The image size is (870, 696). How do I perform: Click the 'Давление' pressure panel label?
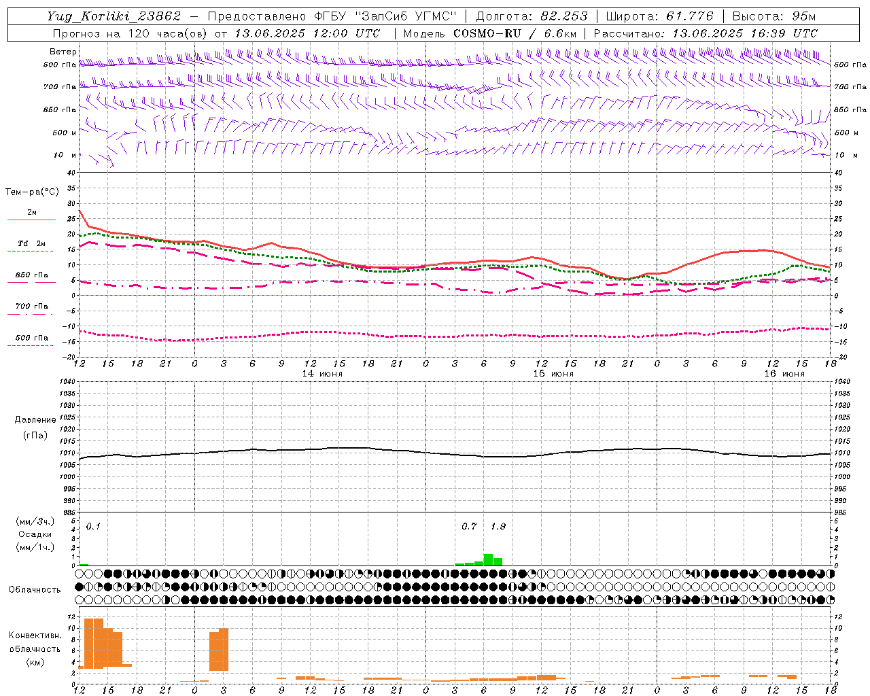coord(35,420)
